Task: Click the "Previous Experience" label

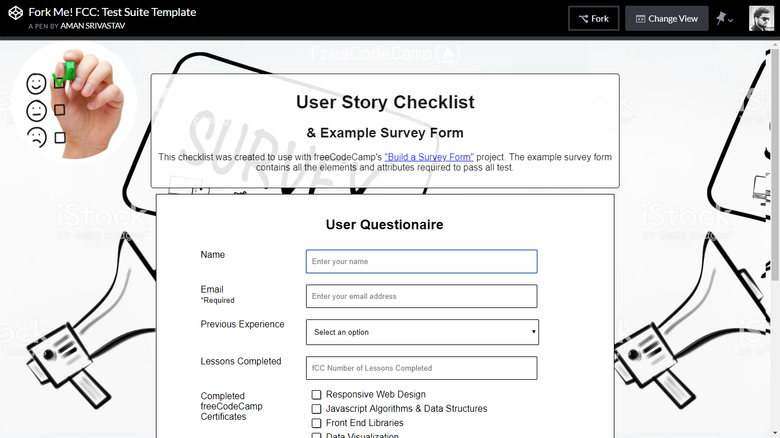Action: 243,324
